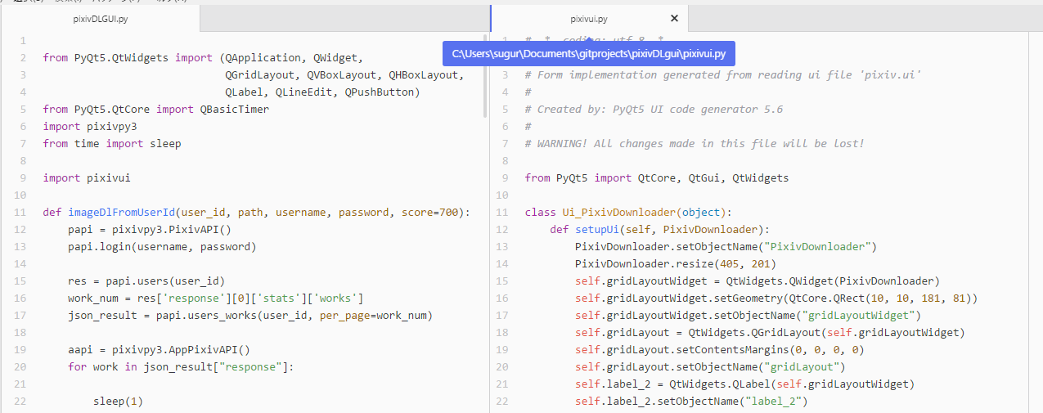This screenshot has width=1043, height=413.
Task: Click the 'import pixivui' line
Action: [x=87, y=177]
